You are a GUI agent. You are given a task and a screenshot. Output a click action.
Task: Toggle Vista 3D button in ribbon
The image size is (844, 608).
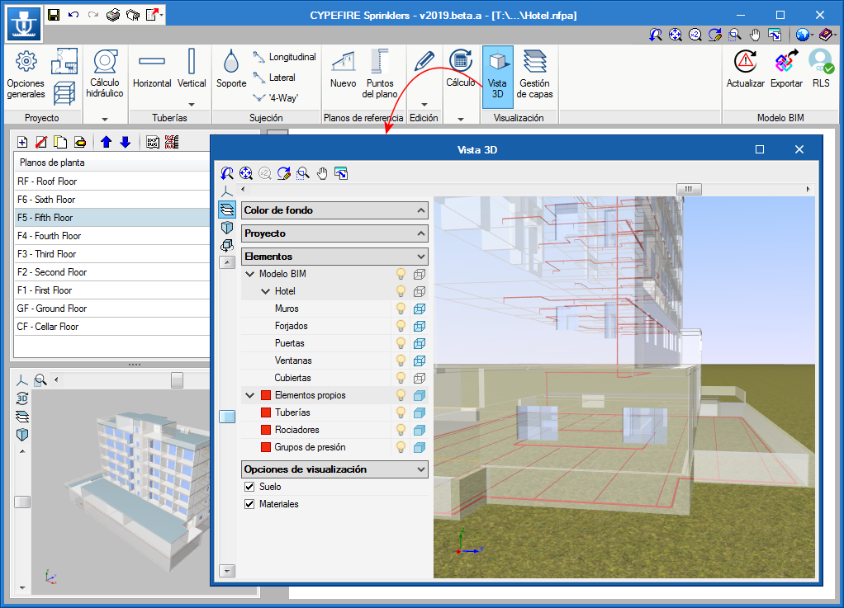pos(497,75)
